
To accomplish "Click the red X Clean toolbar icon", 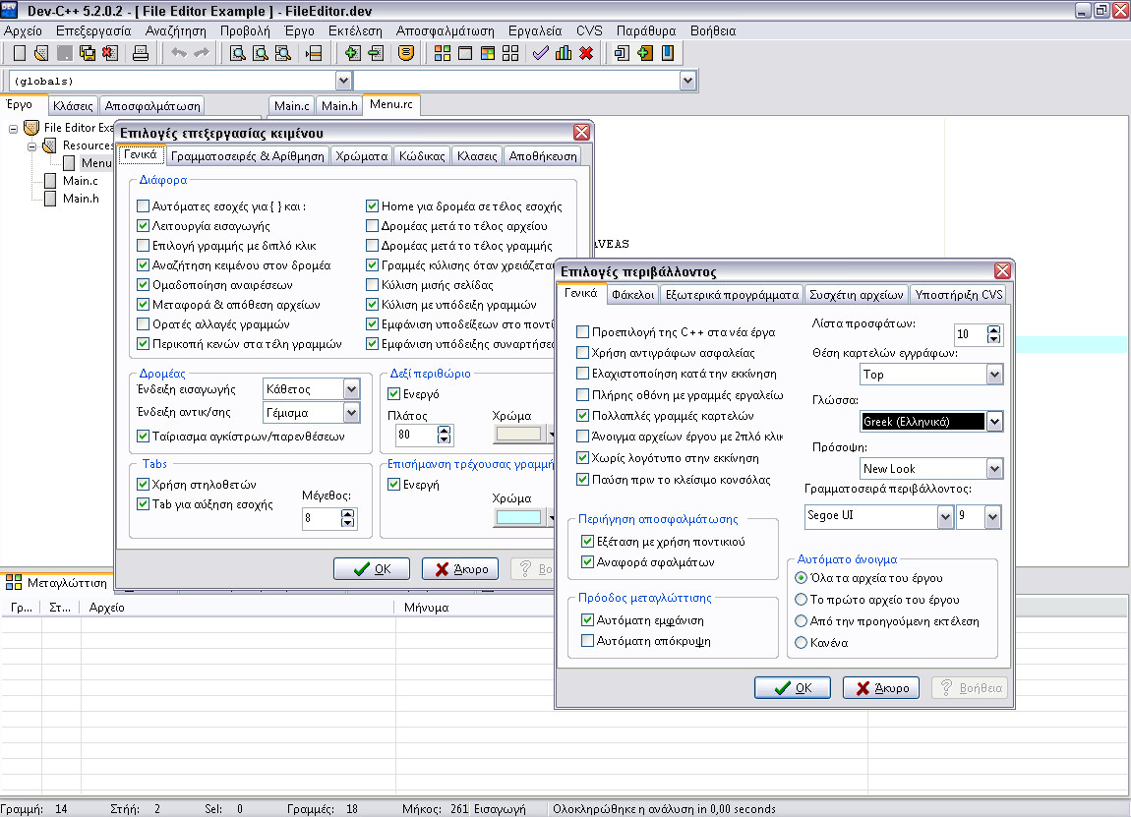I will pos(586,53).
